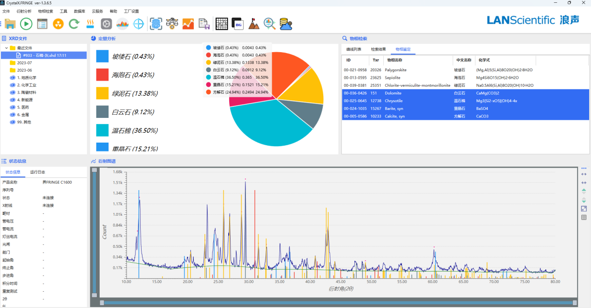This screenshot has width=591, height=308.
Task: Click the balance scales quantitative analysis icon
Action: pos(172,24)
